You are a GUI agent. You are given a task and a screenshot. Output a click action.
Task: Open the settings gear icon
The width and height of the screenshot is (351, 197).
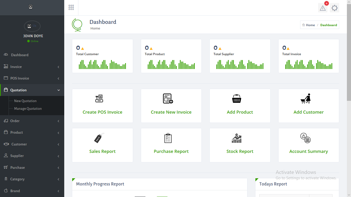pos(334,8)
